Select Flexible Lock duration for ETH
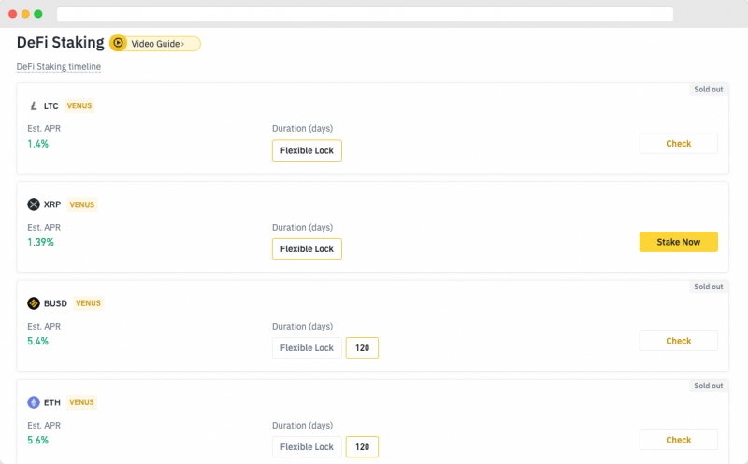The height and width of the screenshot is (464, 748). click(x=307, y=447)
